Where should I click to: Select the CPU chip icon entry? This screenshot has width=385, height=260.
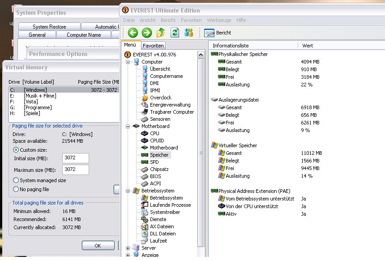tap(145, 133)
